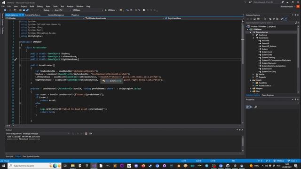
Task: Click the main branch indicator in status bar
Action: pyautogui.click(x=293, y=161)
